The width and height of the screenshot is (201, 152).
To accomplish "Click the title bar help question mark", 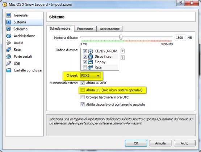I will pyautogui.click(x=180, y=3).
